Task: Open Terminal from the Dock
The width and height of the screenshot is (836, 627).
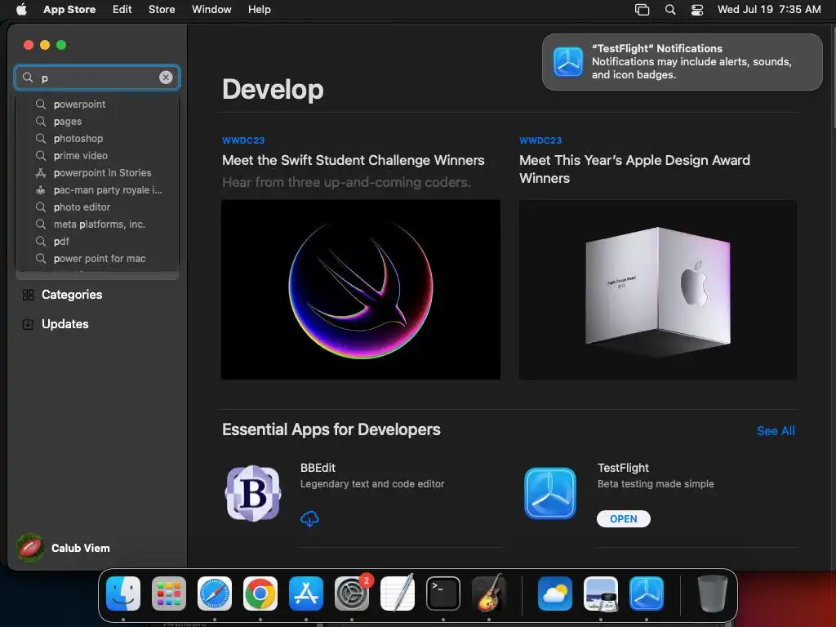Action: coord(443,594)
